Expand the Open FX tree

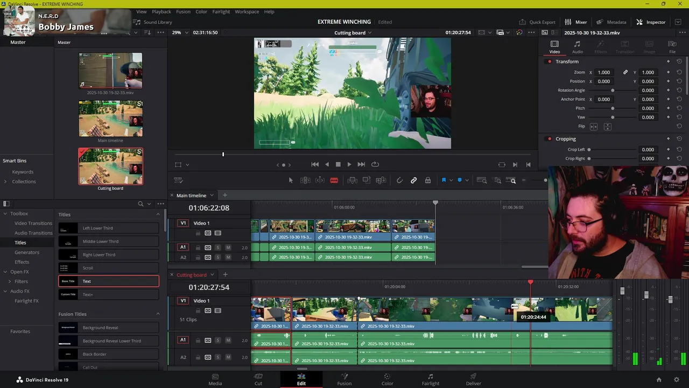[x=5, y=272]
